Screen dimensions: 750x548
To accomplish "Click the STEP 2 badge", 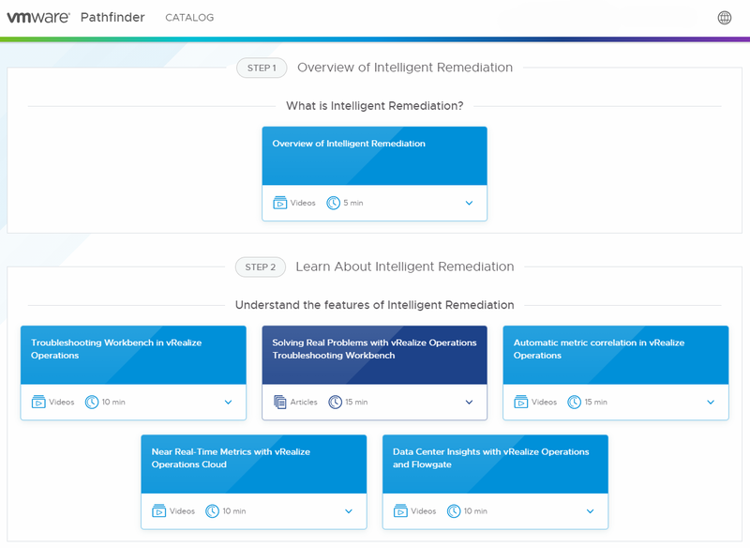I will click(x=261, y=266).
